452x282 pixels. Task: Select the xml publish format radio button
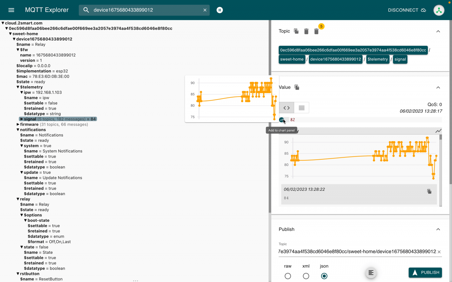[306, 276]
